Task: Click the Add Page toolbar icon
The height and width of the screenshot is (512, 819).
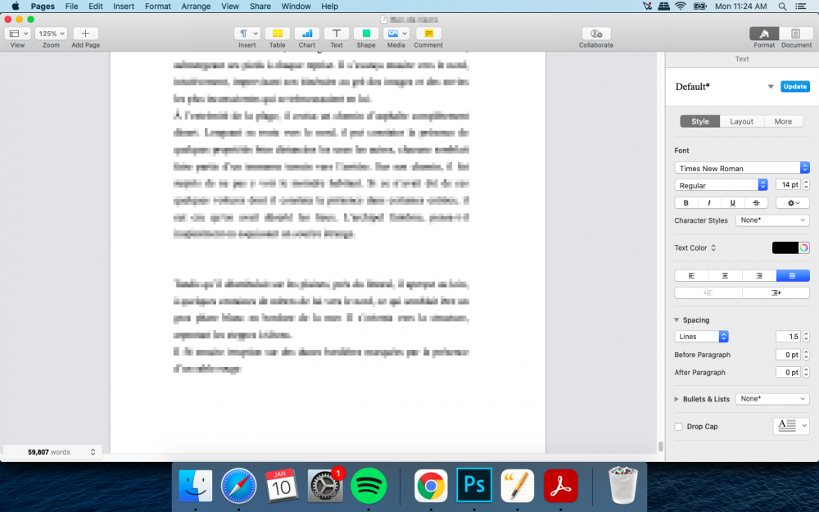Action: (85, 34)
